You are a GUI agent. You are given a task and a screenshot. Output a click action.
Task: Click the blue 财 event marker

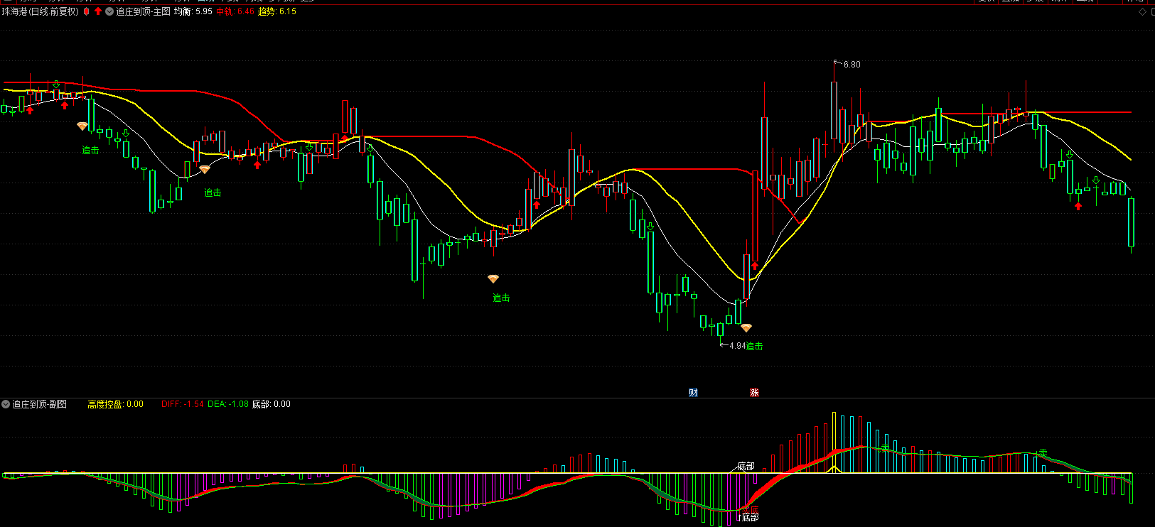point(693,392)
